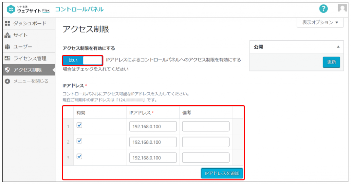The height and width of the screenshot is (184, 351).
Task: Expand the 表示オプション dropdown
Action: pyautogui.click(x=320, y=23)
